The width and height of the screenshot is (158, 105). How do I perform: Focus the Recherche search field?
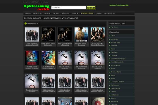click(x=69, y=8)
